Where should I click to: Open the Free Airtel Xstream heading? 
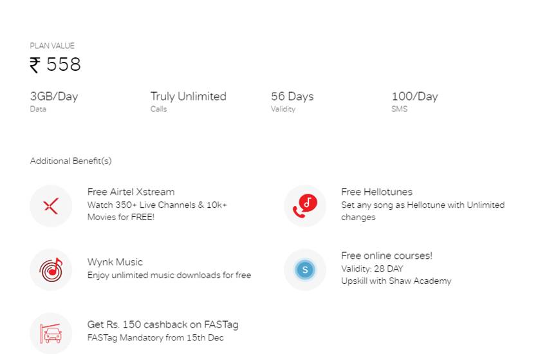131,192
